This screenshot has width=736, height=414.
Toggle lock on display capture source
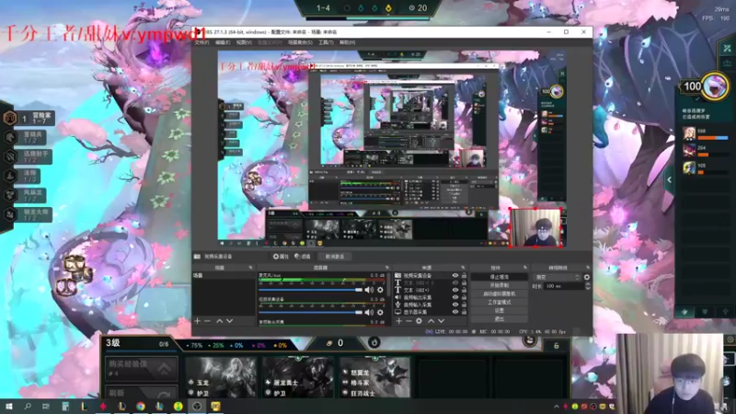(464, 312)
